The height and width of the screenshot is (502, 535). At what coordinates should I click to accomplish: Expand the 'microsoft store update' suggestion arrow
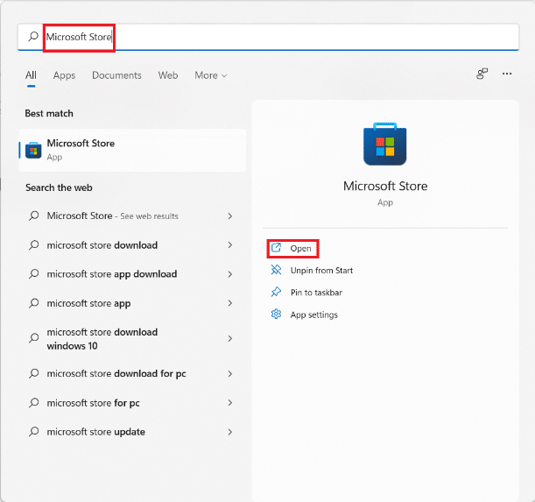pos(230,432)
